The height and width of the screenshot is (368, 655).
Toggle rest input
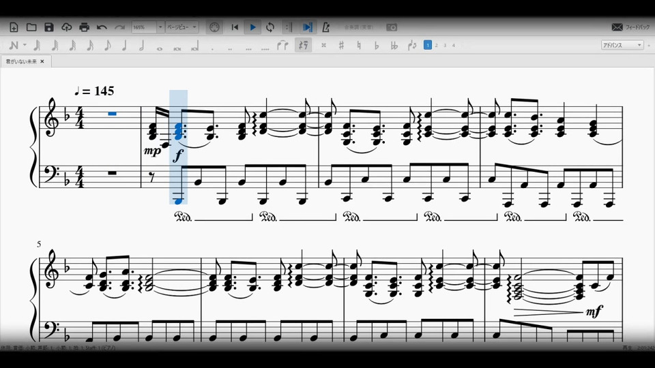coord(303,46)
